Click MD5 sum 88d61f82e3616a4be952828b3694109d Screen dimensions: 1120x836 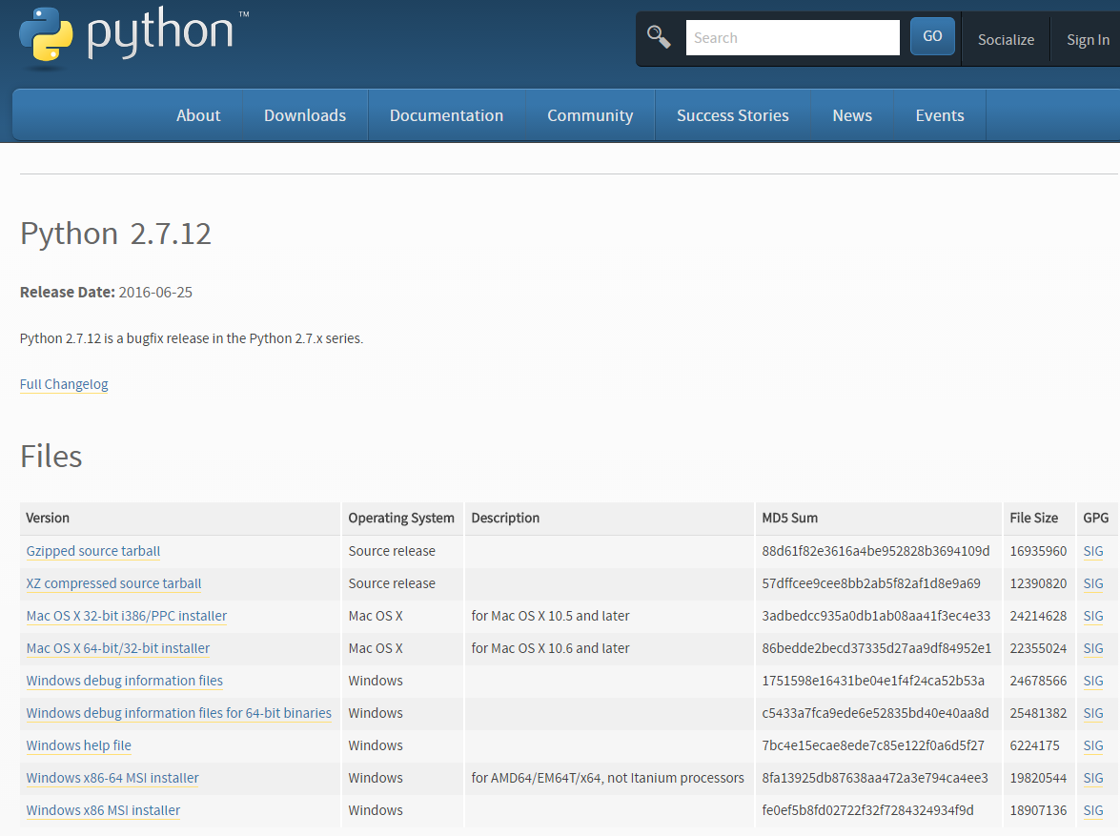(876, 551)
